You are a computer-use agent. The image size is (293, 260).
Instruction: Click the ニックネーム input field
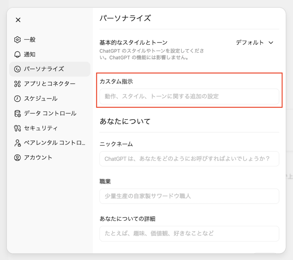click(x=189, y=159)
